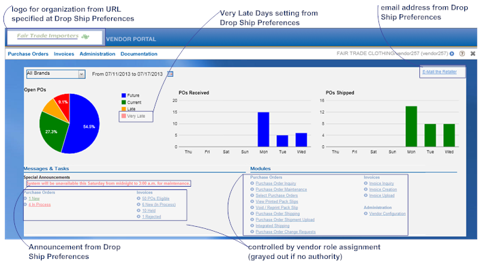
Task: Click bullet icon beside Purchase Order Inquiry
Action: (252, 183)
